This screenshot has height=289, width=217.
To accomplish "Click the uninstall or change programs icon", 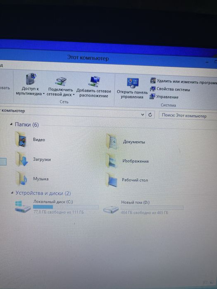I will (153, 81).
